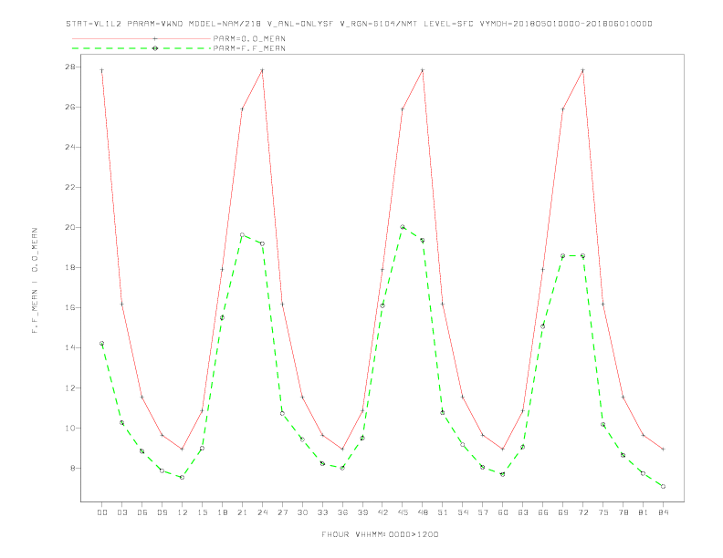Click the x-axis tick label 21
This screenshot has width=723, height=558.
point(242,512)
